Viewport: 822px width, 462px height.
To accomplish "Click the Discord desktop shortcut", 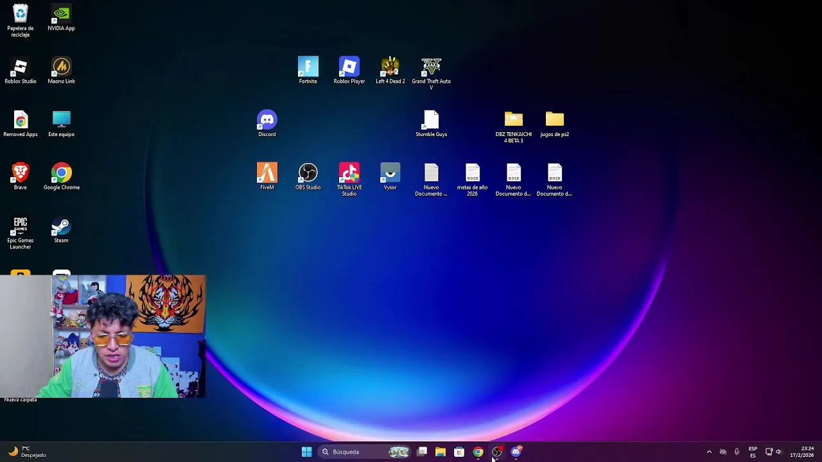I will click(x=267, y=124).
